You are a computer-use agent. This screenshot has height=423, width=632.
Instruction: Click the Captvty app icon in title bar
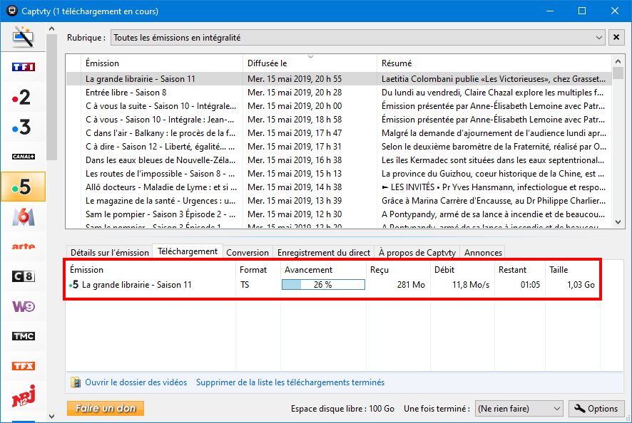(12, 11)
